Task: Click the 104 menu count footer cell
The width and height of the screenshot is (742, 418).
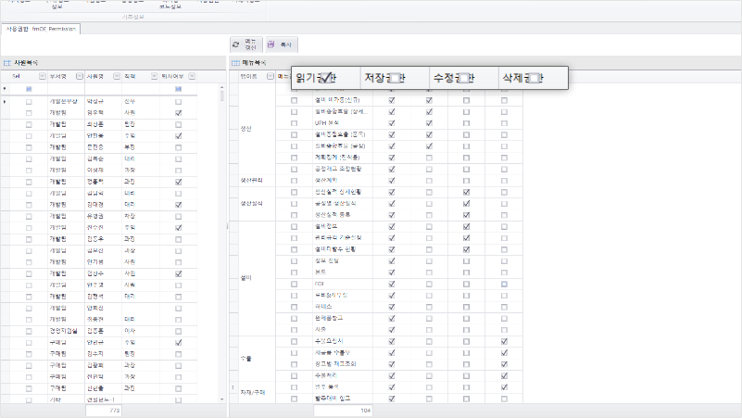Action: pyautogui.click(x=343, y=411)
